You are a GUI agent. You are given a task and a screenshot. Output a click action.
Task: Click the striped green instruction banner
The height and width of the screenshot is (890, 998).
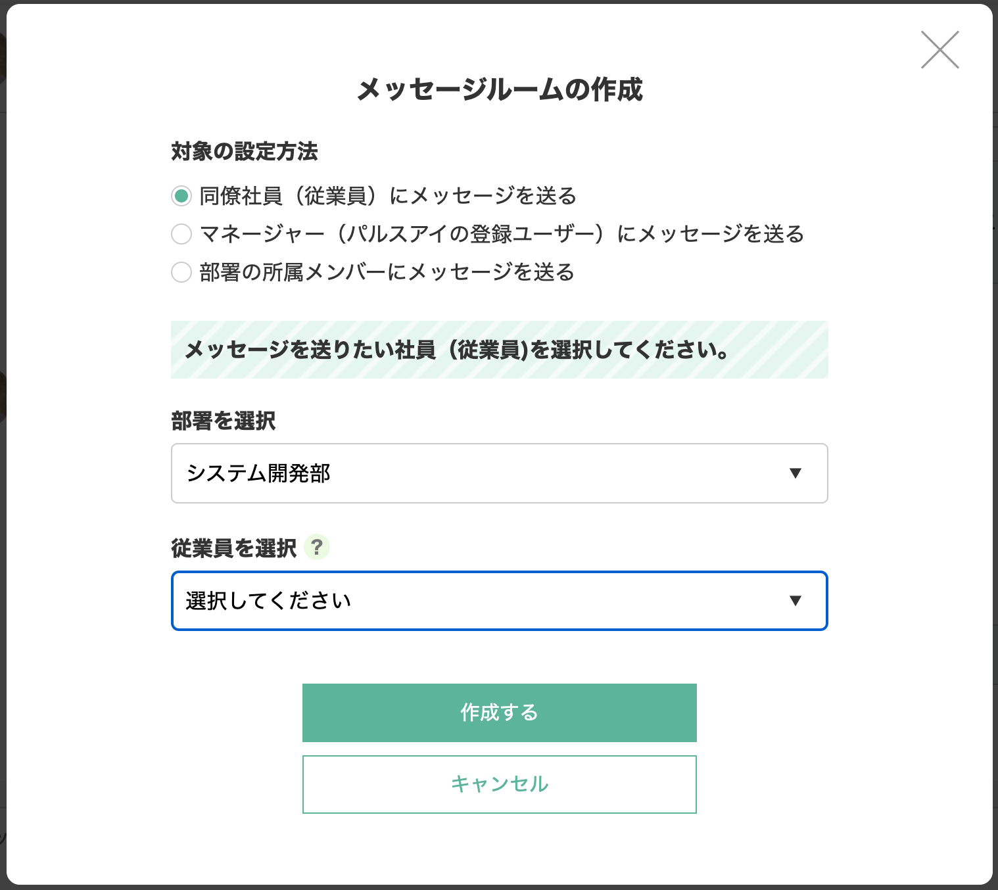[499, 350]
